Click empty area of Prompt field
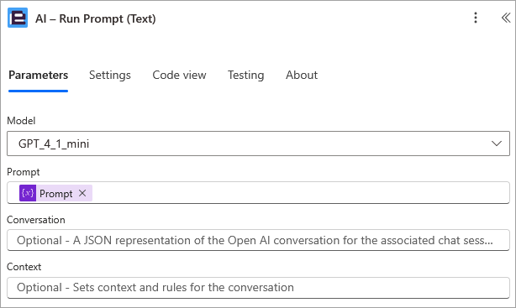 pyautogui.click(x=299, y=193)
